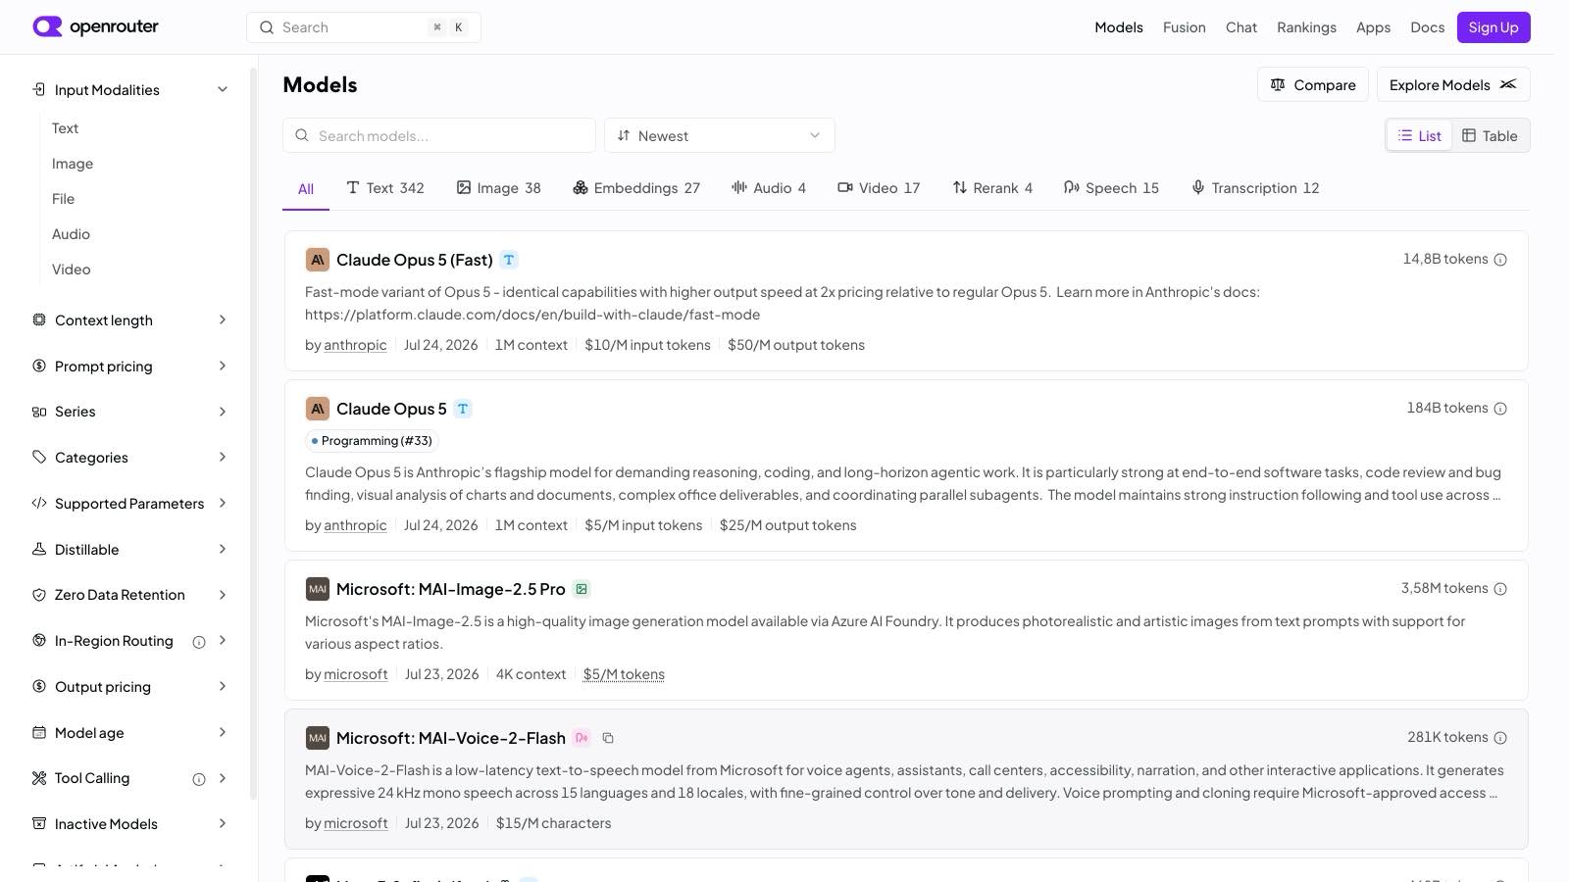Click the $5/M tokens price text
Viewport: 1569px width, 882px height.
624,674
